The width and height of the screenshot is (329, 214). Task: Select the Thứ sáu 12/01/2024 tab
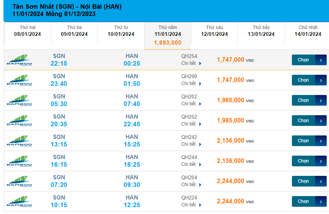(x=215, y=31)
